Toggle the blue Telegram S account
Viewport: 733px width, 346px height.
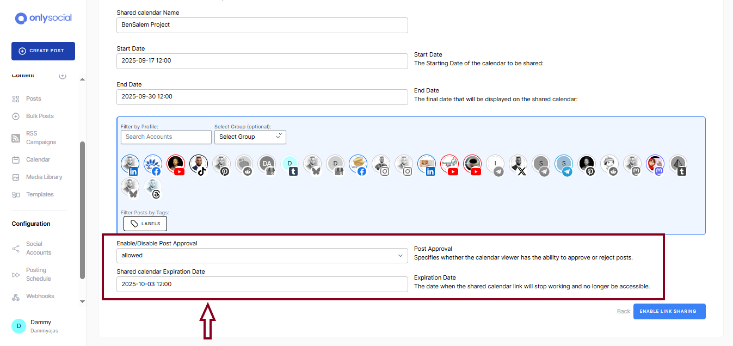(x=564, y=164)
